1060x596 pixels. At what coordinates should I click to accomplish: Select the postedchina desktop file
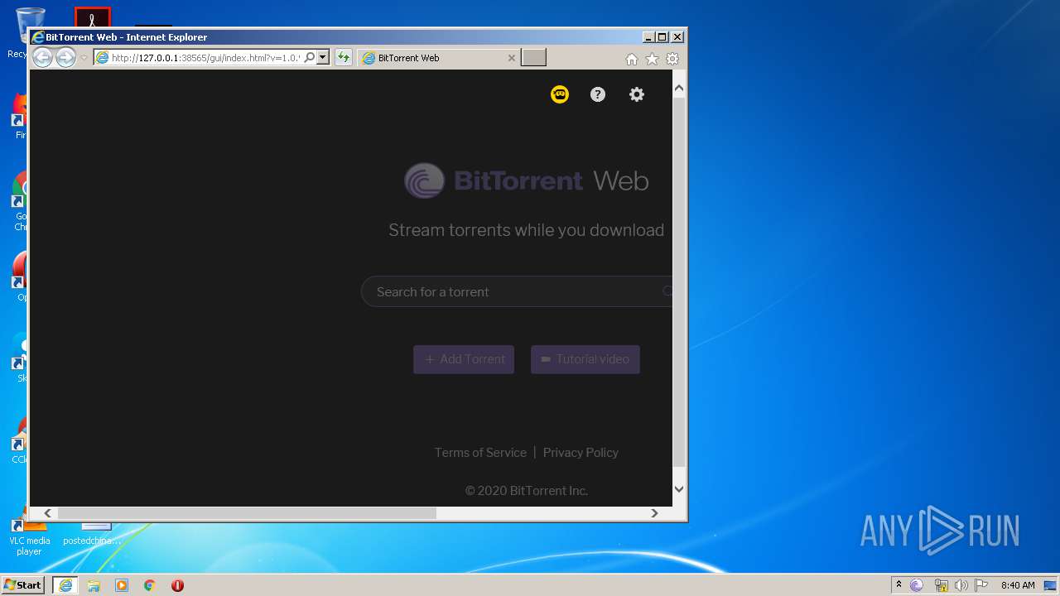tap(92, 534)
